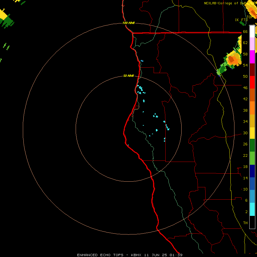
Task: Click the '01:39' timestamp
Action: pyautogui.click(x=176, y=255)
